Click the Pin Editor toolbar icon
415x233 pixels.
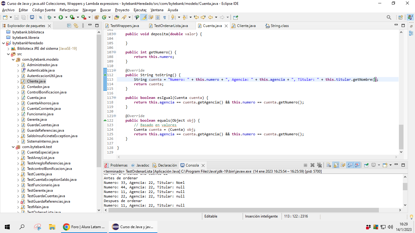click(235, 17)
